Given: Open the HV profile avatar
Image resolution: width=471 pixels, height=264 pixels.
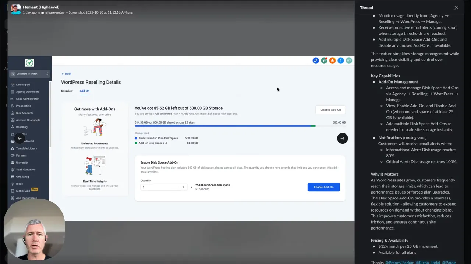Looking at the screenshot, I should (x=349, y=60).
